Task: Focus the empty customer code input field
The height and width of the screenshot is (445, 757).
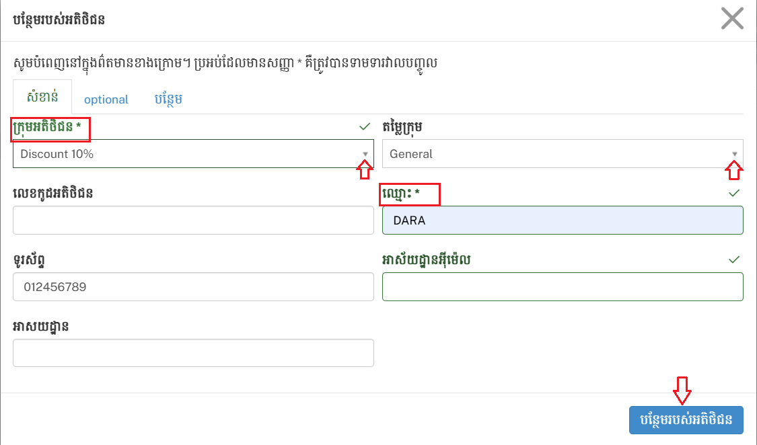Action: pos(193,220)
